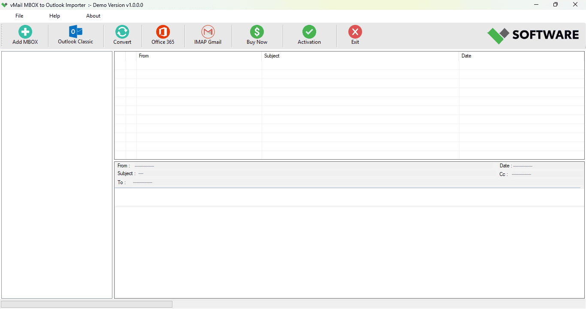
Task: Click the progress bar at bottom
Action: pos(87,304)
